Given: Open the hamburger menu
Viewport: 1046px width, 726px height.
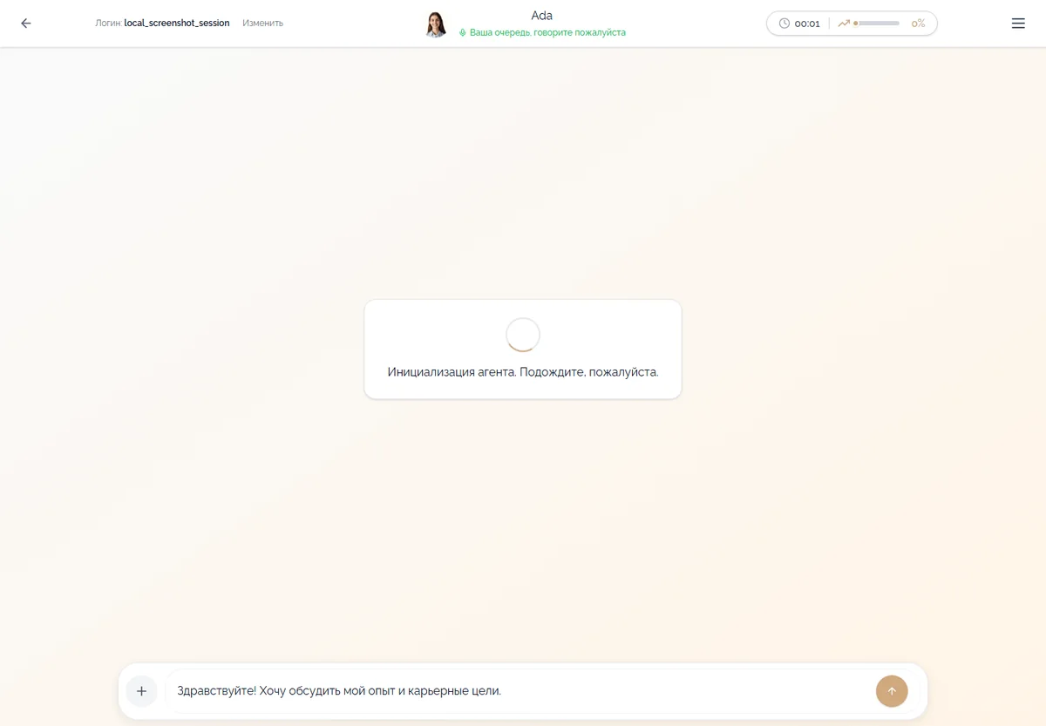Looking at the screenshot, I should 1018,24.
